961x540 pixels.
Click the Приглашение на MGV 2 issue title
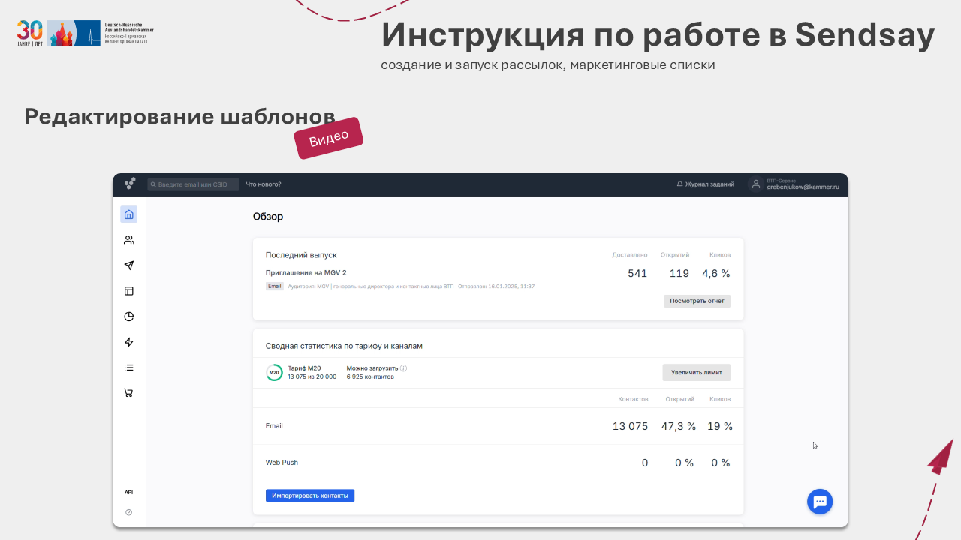pyautogui.click(x=306, y=273)
